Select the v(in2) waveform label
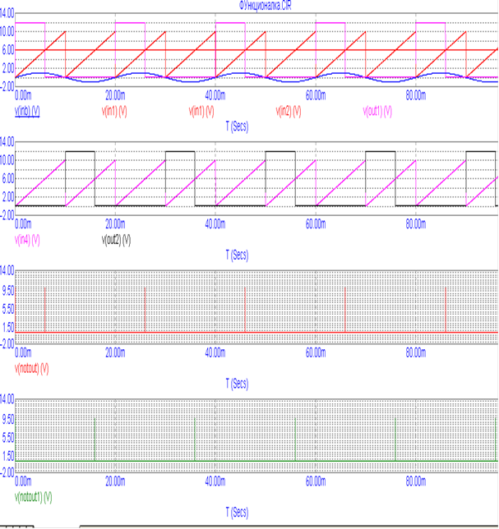 pos(288,110)
